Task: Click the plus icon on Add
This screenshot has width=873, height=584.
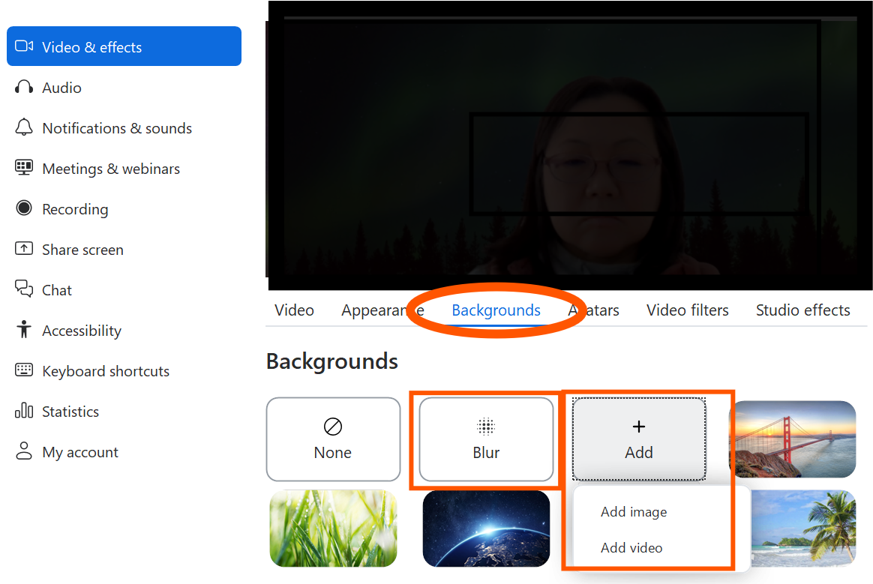Action: coord(639,427)
